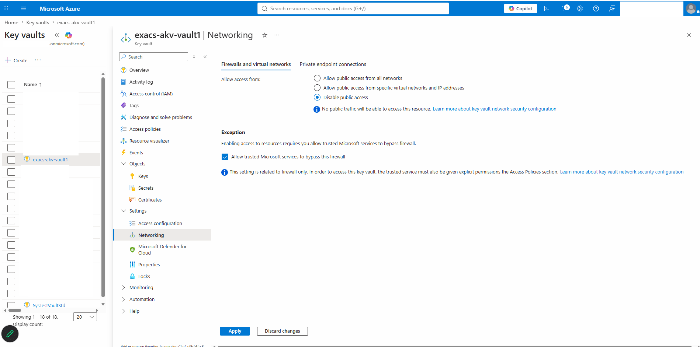Click the Apply button
This screenshot has width=700, height=347.
[235, 331]
